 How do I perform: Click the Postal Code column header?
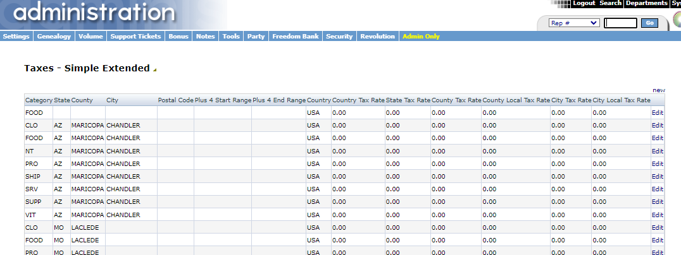pyautogui.click(x=175, y=100)
